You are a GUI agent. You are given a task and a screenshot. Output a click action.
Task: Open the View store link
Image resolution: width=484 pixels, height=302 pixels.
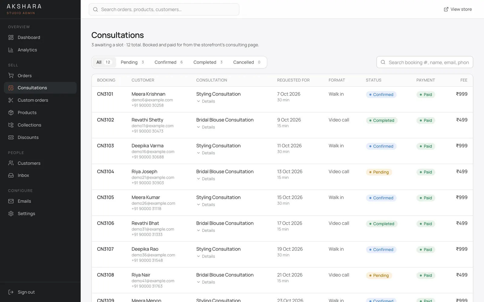[458, 9]
